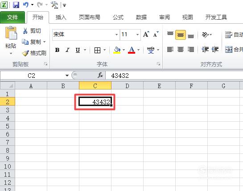Screen dimensions: 243x191
Task: Click the borders grid icon
Action: (x=97, y=50)
